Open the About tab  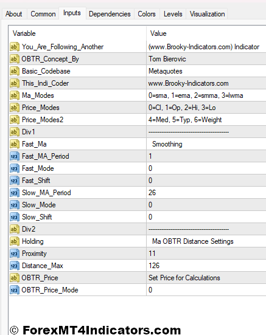click(x=13, y=14)
